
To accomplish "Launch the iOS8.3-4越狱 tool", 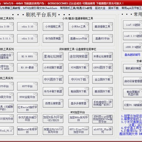I will point(133,47).
